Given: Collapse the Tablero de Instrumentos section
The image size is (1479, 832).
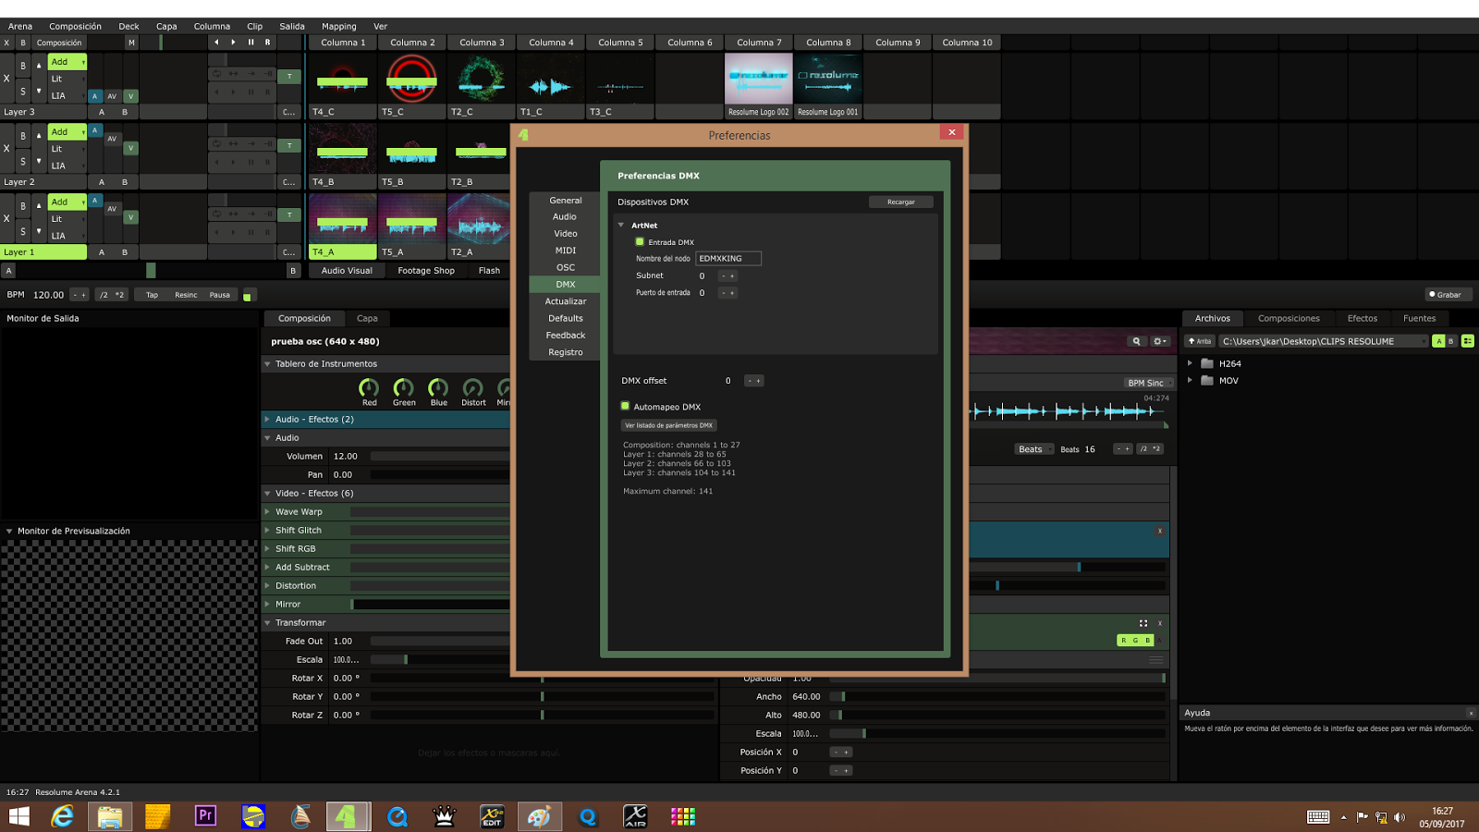Looking at the screenshot, I should pos(268,363).
